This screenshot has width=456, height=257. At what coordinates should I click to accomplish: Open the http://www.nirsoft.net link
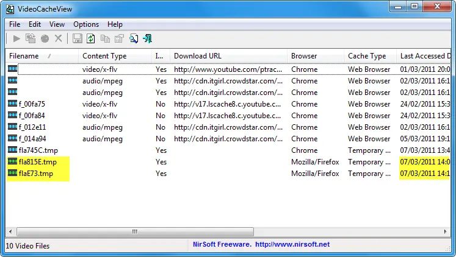292,245
